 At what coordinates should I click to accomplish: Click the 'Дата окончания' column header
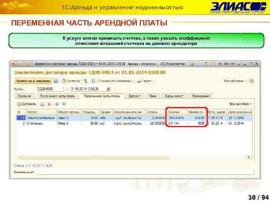point(240,112)
